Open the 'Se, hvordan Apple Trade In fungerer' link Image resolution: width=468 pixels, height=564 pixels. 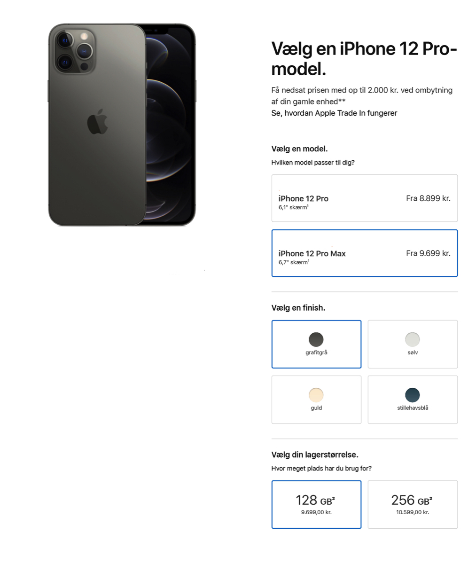pos(334,113)
